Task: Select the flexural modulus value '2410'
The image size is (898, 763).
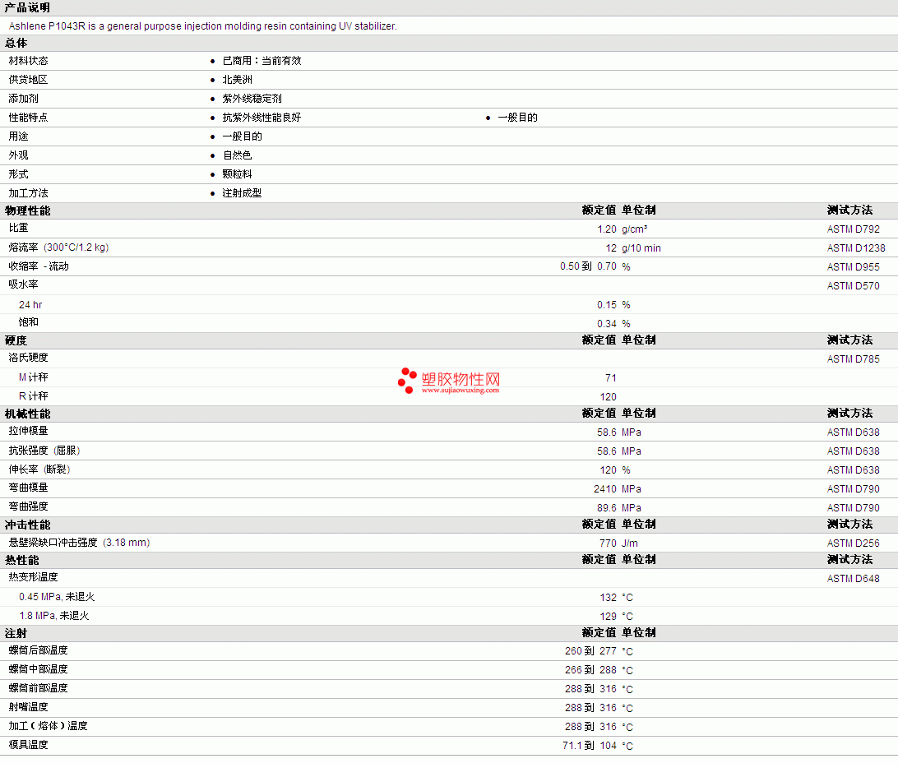Action: (604, 489)
